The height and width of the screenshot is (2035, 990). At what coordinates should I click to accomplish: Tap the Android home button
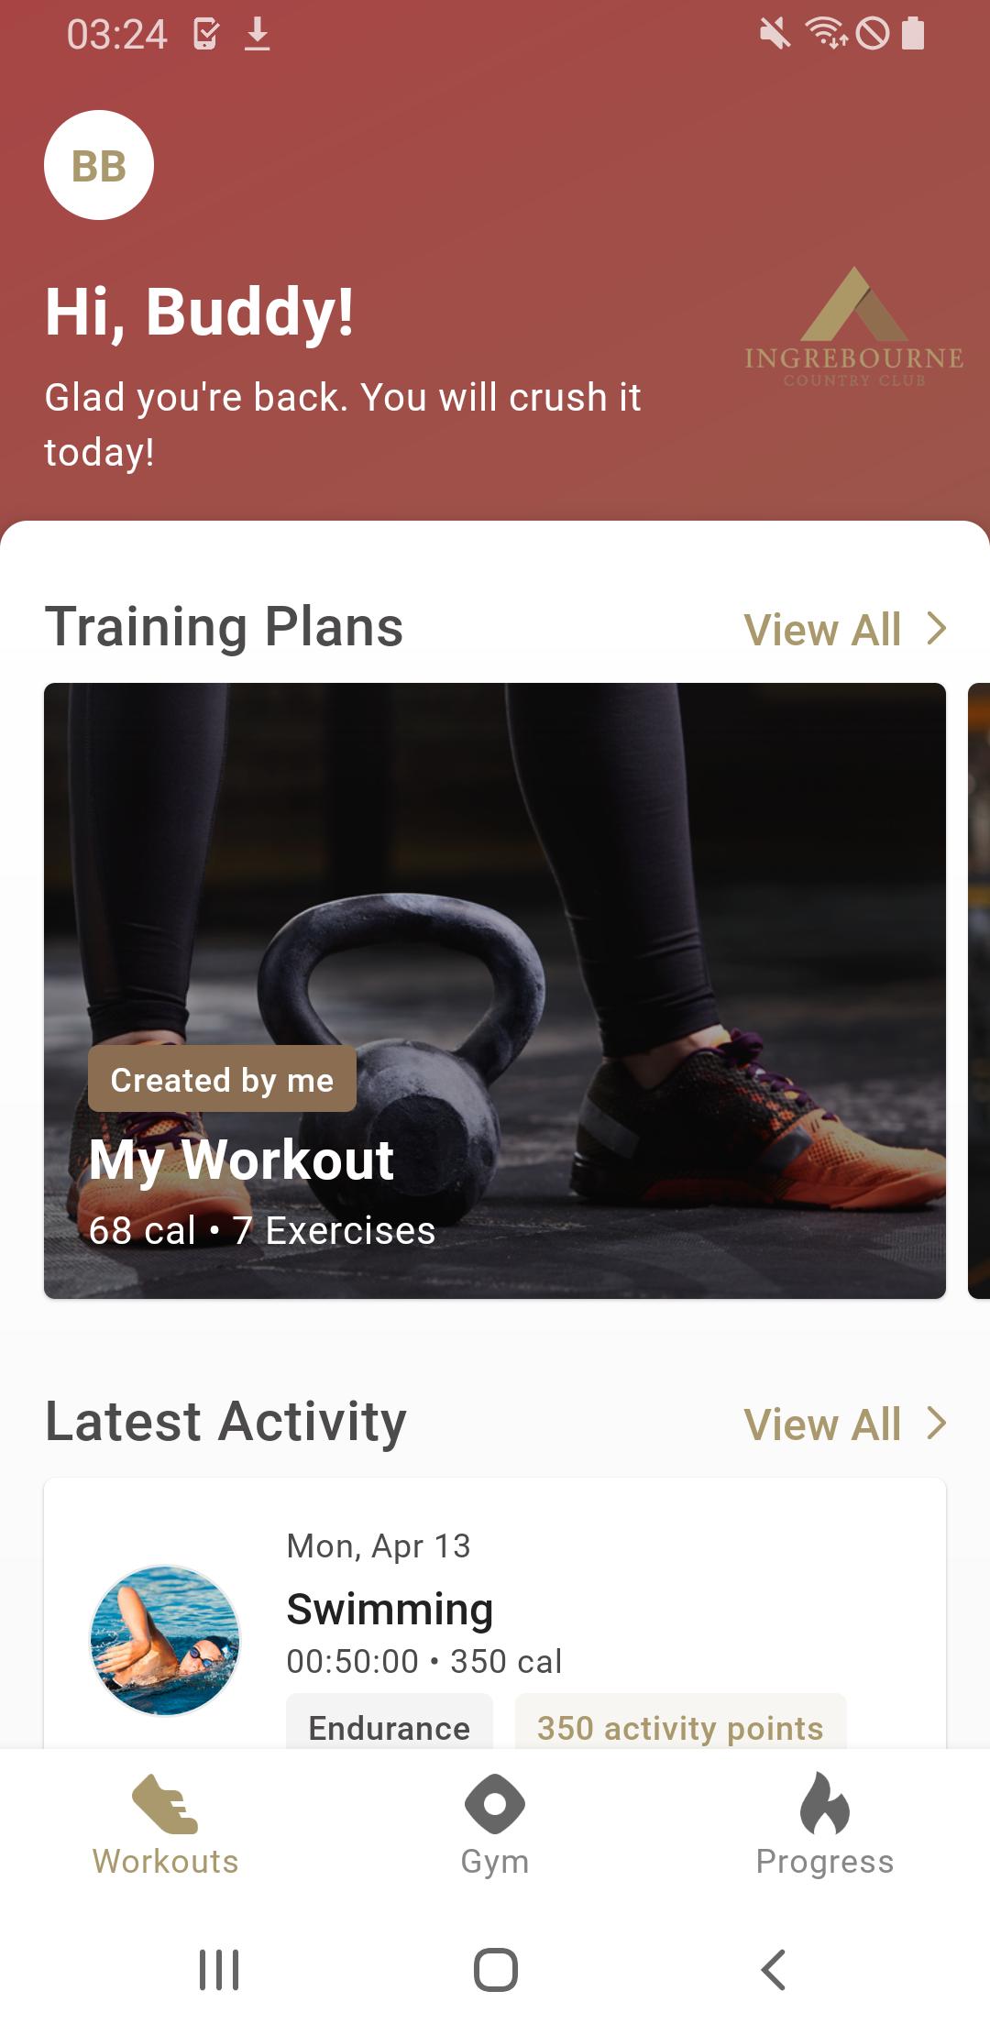click(x=495, y=1969)
